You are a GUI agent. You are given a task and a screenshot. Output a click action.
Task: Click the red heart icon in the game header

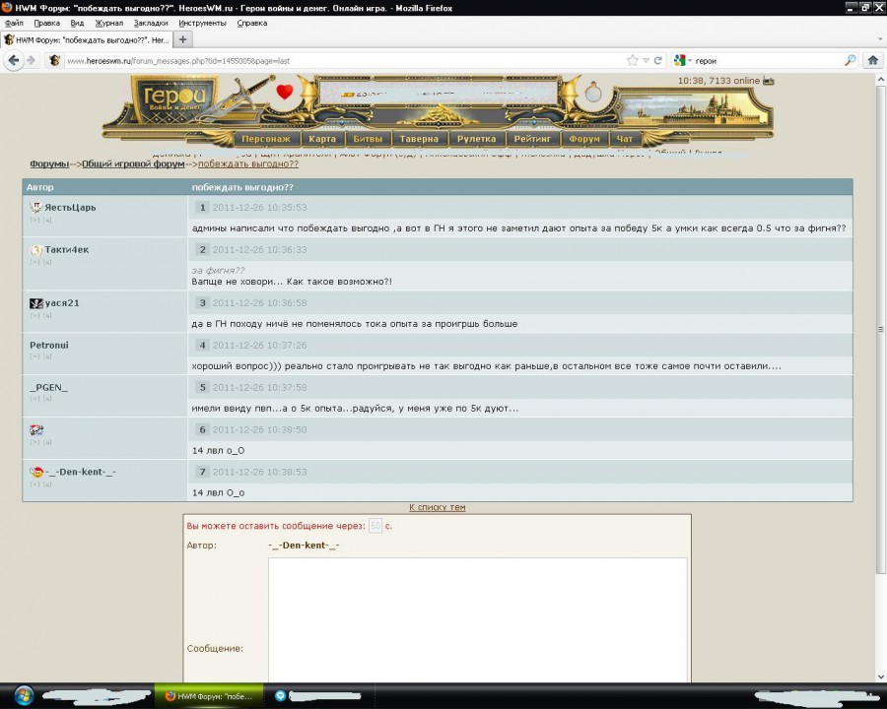point(285,94)
